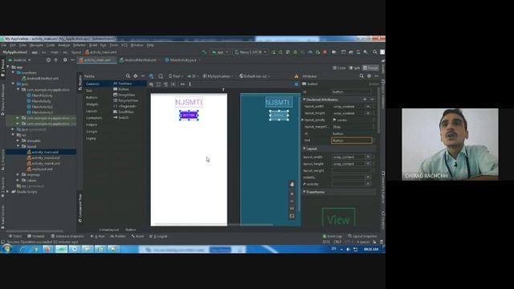Click the Android Studio taskbar icon
The image size is (514, 289).
pos(61,250)
